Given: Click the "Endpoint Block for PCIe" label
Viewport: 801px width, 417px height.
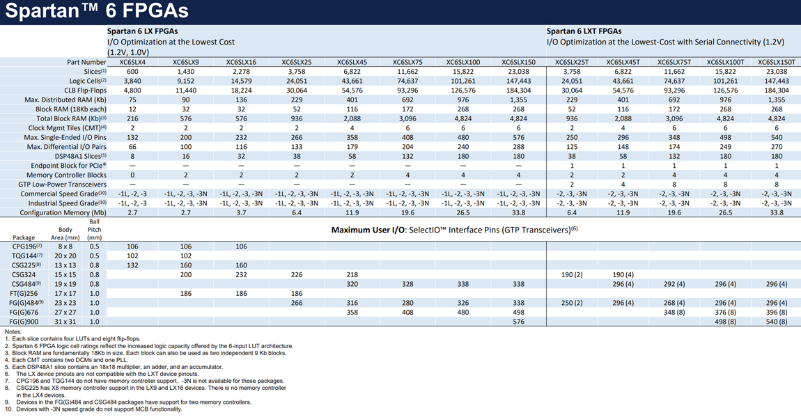Looking at the screenshot, I should pos(69,166).
